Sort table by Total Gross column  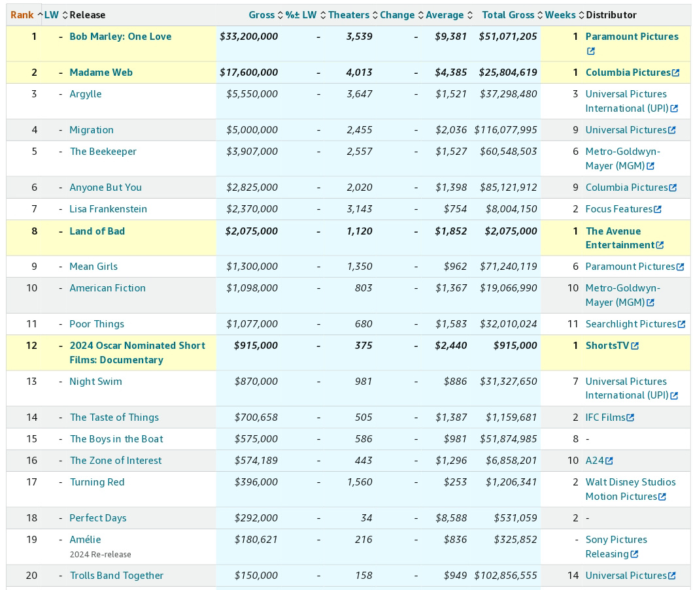coord(513,15)
